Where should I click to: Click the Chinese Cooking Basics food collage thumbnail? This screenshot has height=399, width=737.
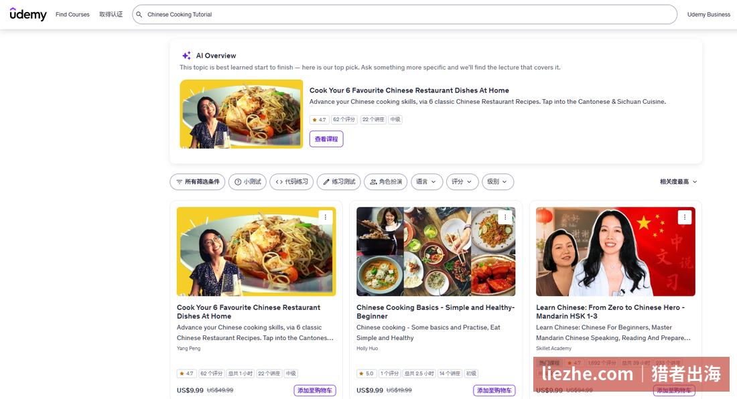[x=435, y=252]
